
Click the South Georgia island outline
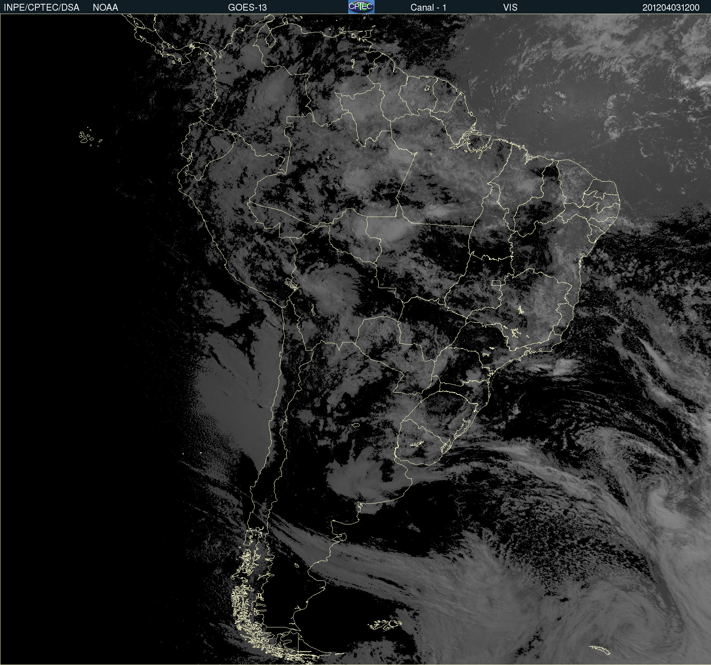[x=600, y=650]
